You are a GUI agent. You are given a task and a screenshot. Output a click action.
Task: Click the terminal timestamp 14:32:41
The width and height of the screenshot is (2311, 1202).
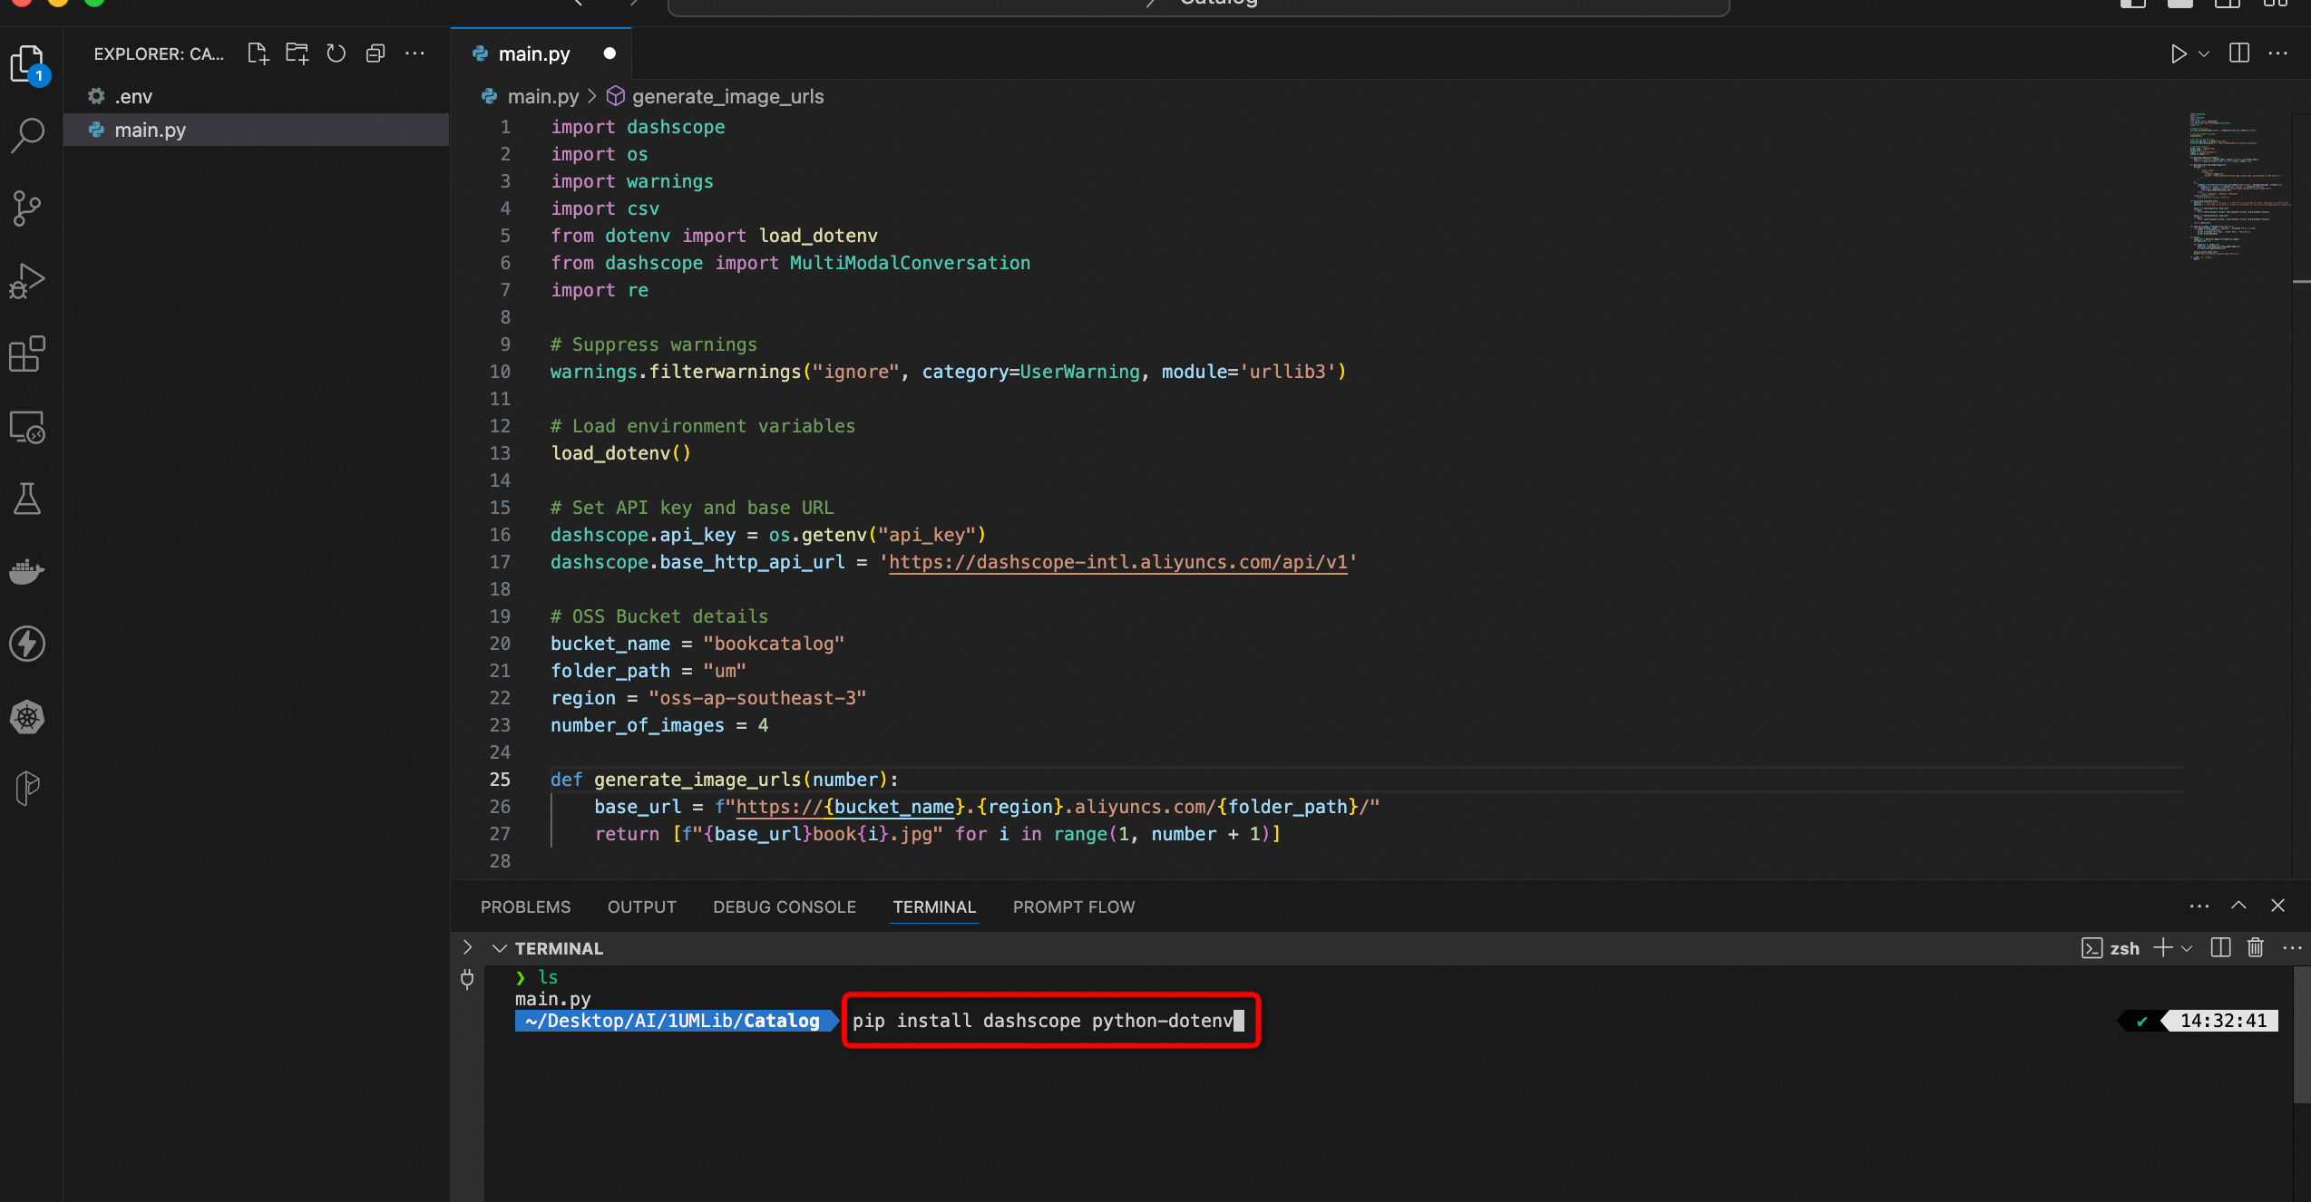click(2222, 1021)
